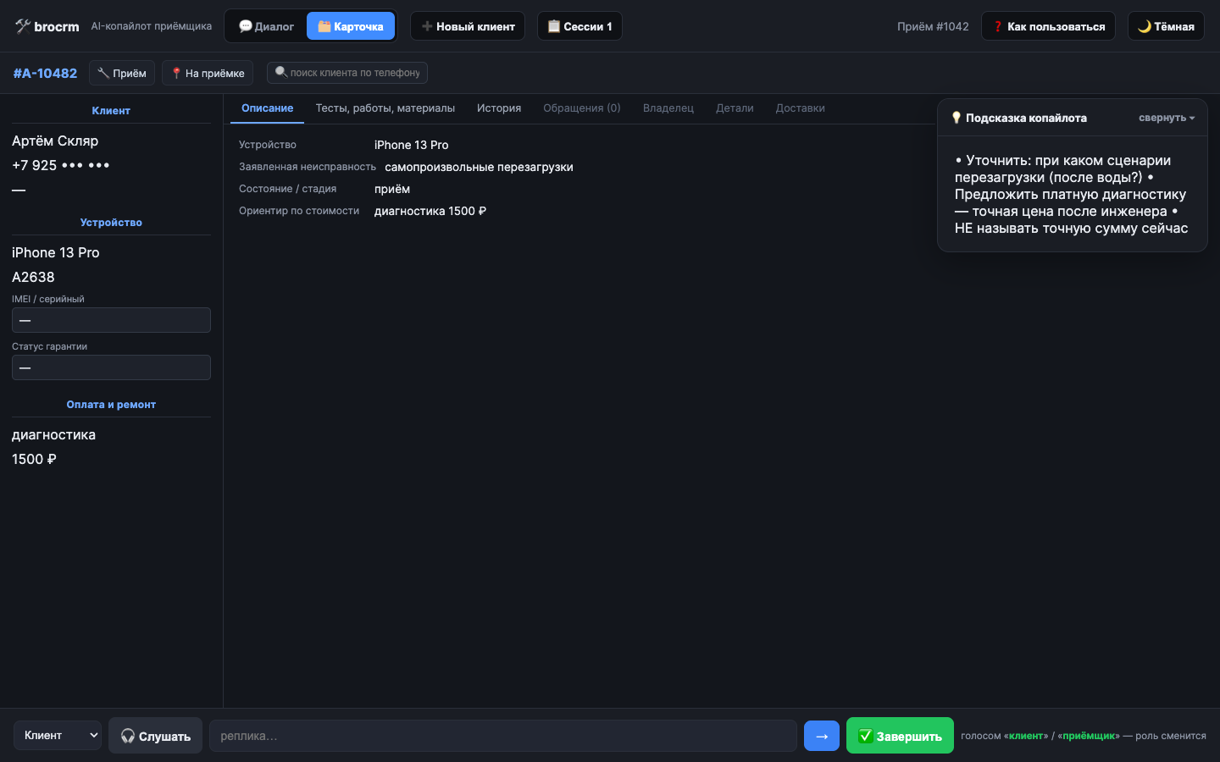Click the IMEI / серийный input field
Viewport: 1220px width, 762px height.
tap(111, 320)
